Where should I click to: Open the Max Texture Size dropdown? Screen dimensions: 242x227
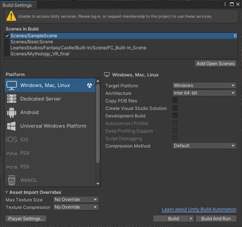tap(76, 199)
